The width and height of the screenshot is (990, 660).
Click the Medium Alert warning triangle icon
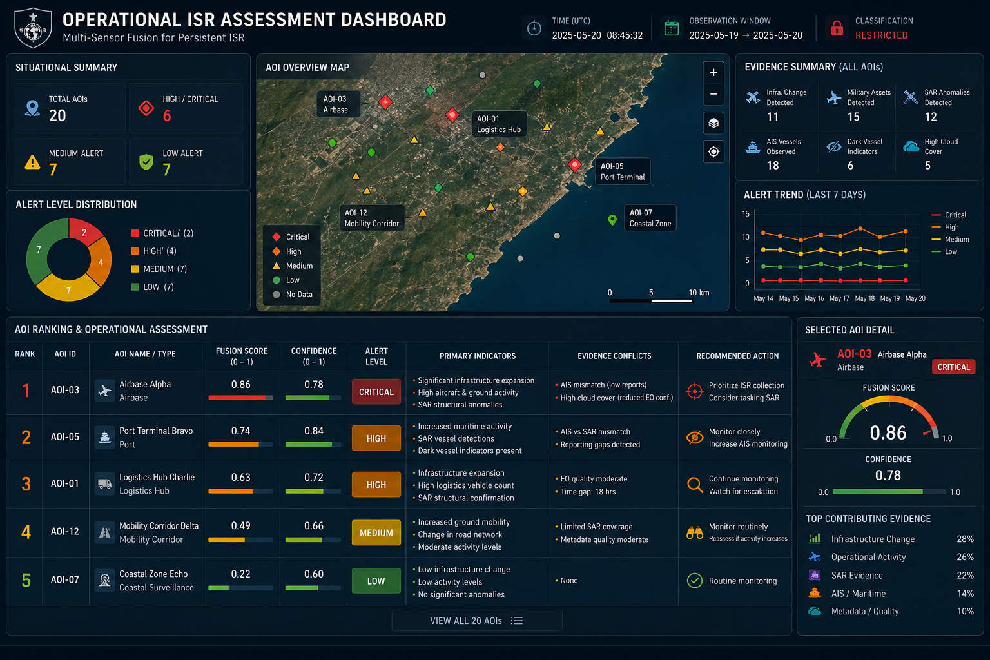pyautogui.click(x=32, y=162)
